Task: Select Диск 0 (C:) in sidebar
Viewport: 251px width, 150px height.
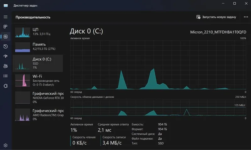Action: pyautogui.click(x=38, y=63)
